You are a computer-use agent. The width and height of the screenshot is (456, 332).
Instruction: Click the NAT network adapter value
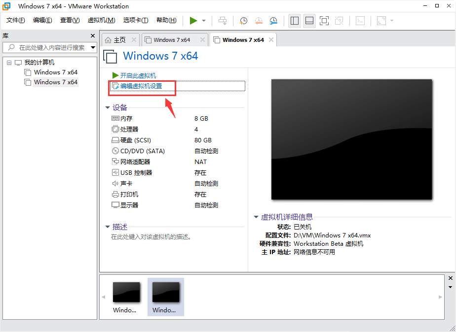coord(201,162)
